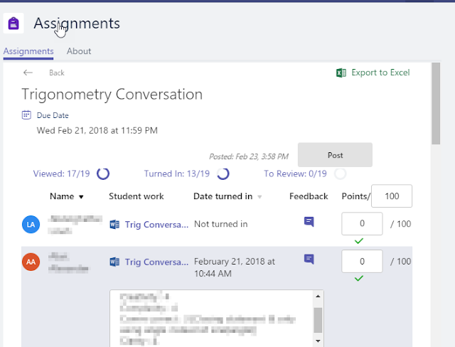The height and width of the screenshot is (347, 455).
Task: Click the Assignments app bag icon
Action: pyautogui.click(x=13, y=23)
